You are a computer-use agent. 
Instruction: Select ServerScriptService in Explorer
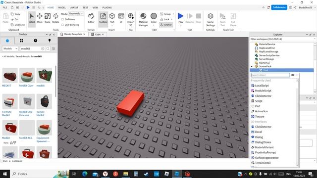(269, 55)
